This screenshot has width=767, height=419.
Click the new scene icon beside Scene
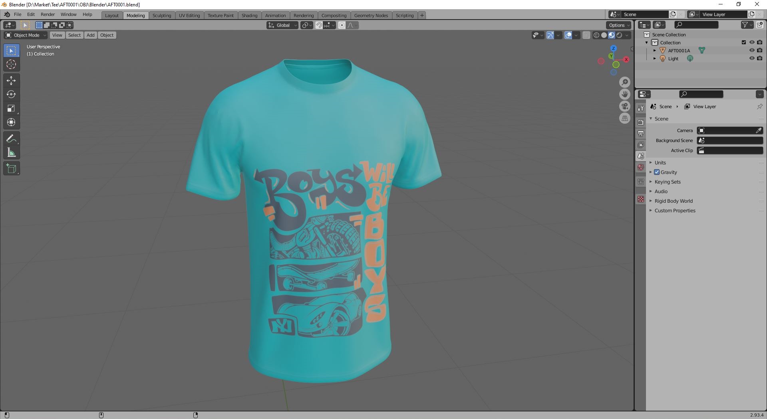point(673,14)
